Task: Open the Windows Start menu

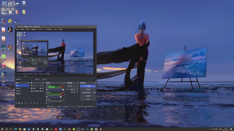Action: click(2, 129)
